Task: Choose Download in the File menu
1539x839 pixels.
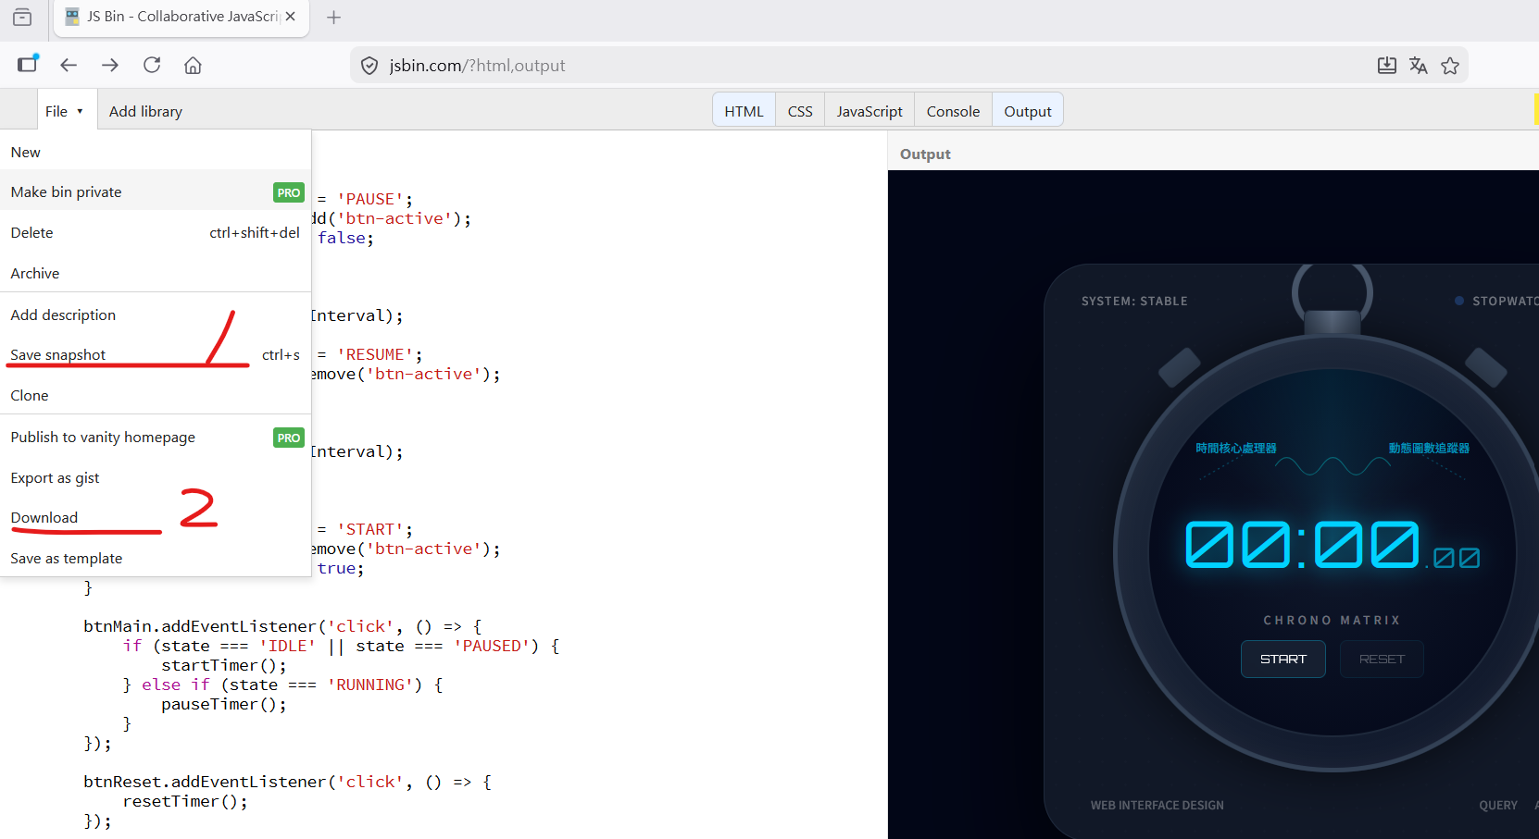Action: [44, 518]
